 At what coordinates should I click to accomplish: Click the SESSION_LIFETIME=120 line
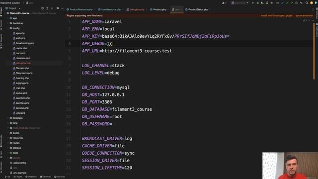tap(107, 168)
